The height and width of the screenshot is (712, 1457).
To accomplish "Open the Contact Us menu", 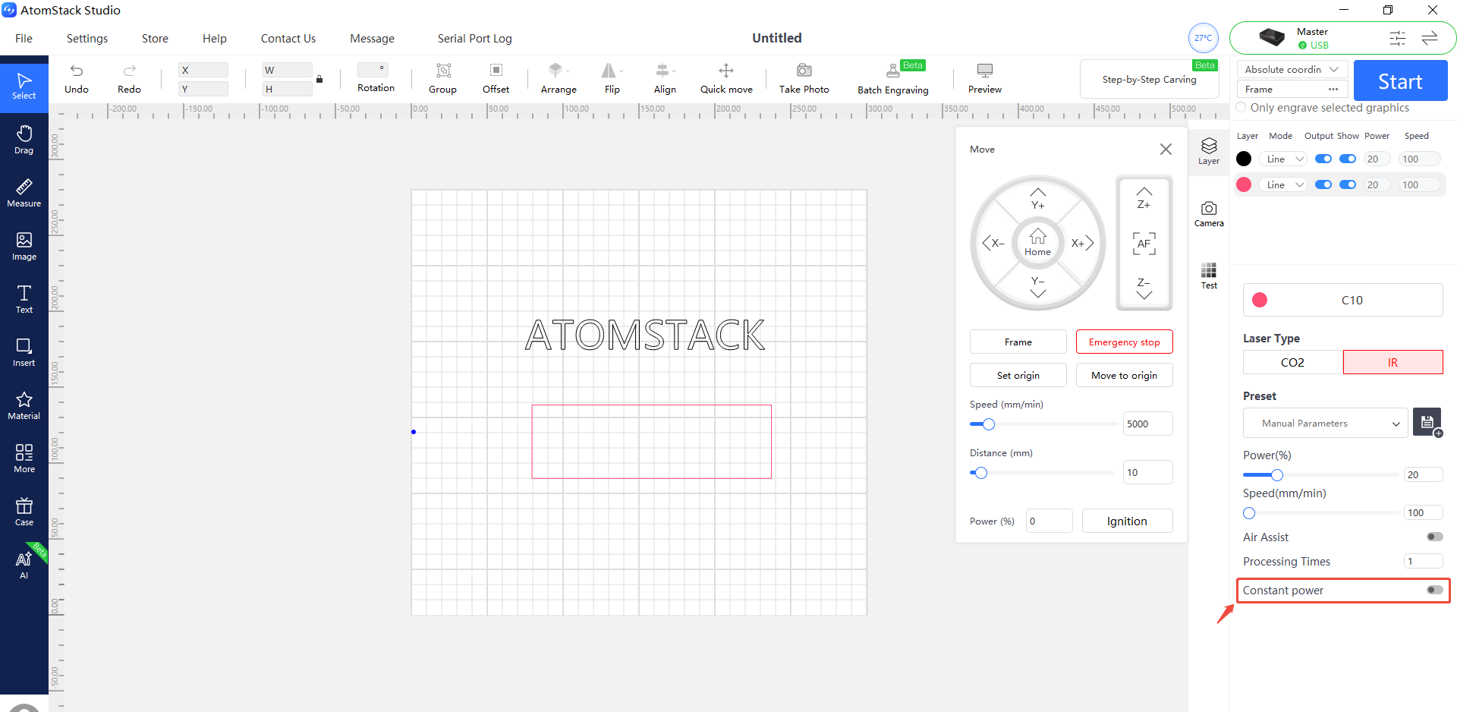I will 288,39.
